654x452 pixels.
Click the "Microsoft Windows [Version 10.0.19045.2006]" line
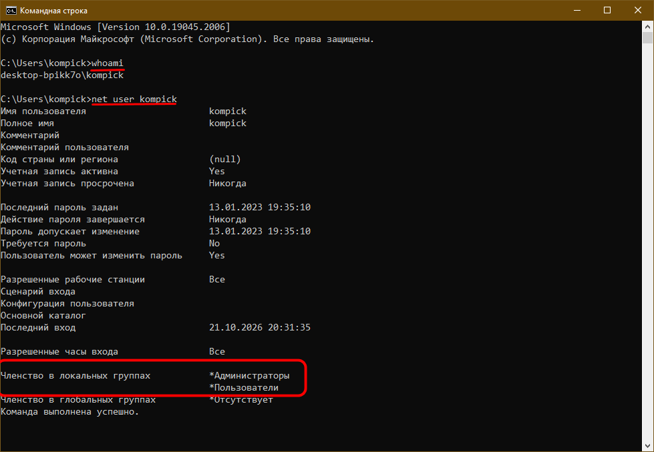[116, 27]
